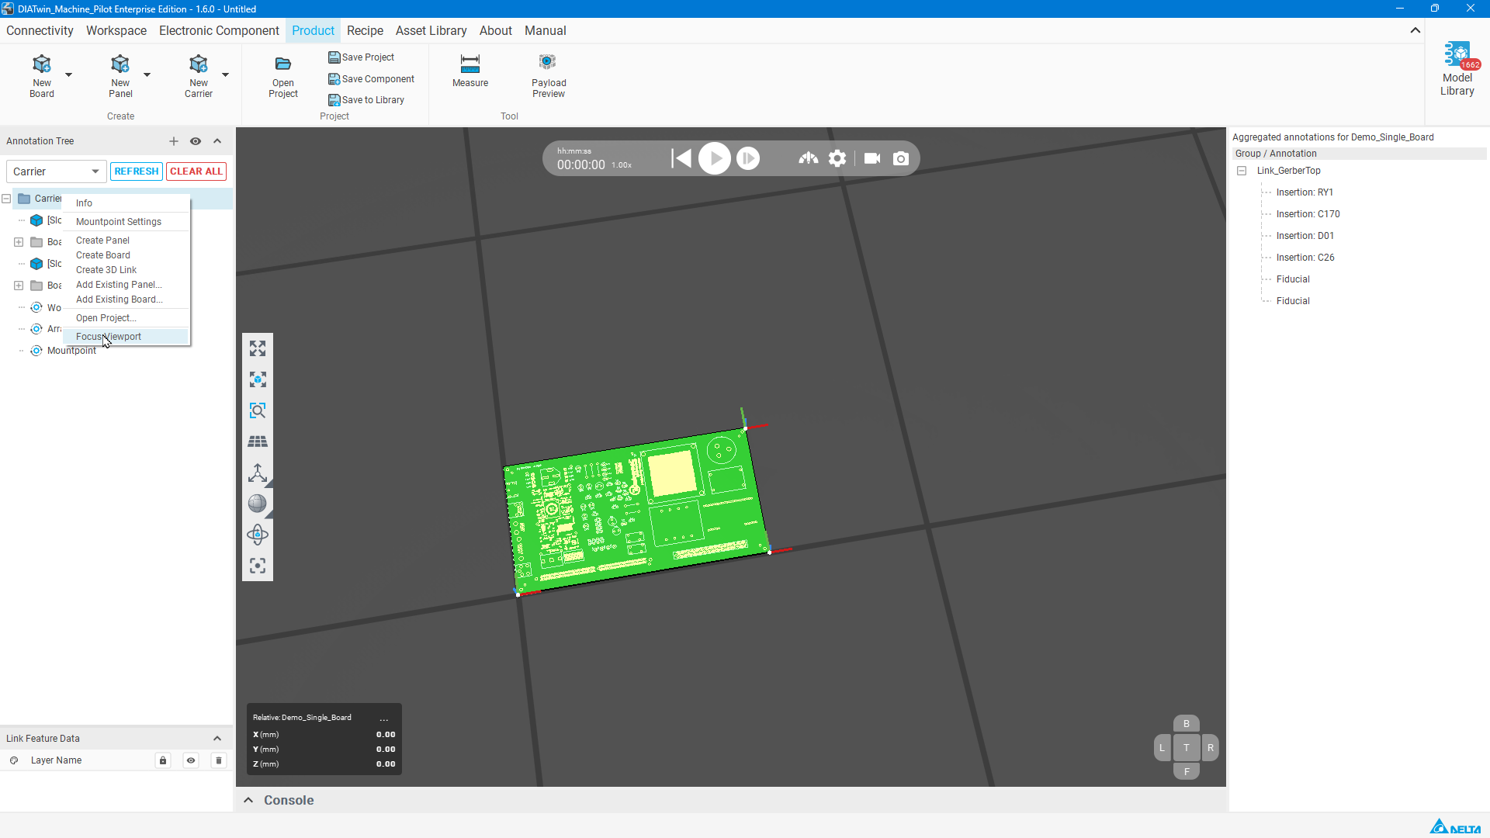Select Create Panel menu entry

click(126, 241)
